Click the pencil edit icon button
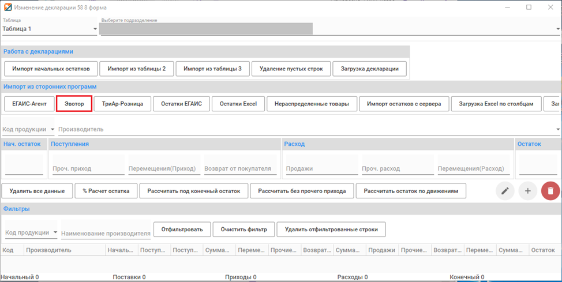Image resolution: width=562 pixels, height=282 pixels. click(505, 191)
